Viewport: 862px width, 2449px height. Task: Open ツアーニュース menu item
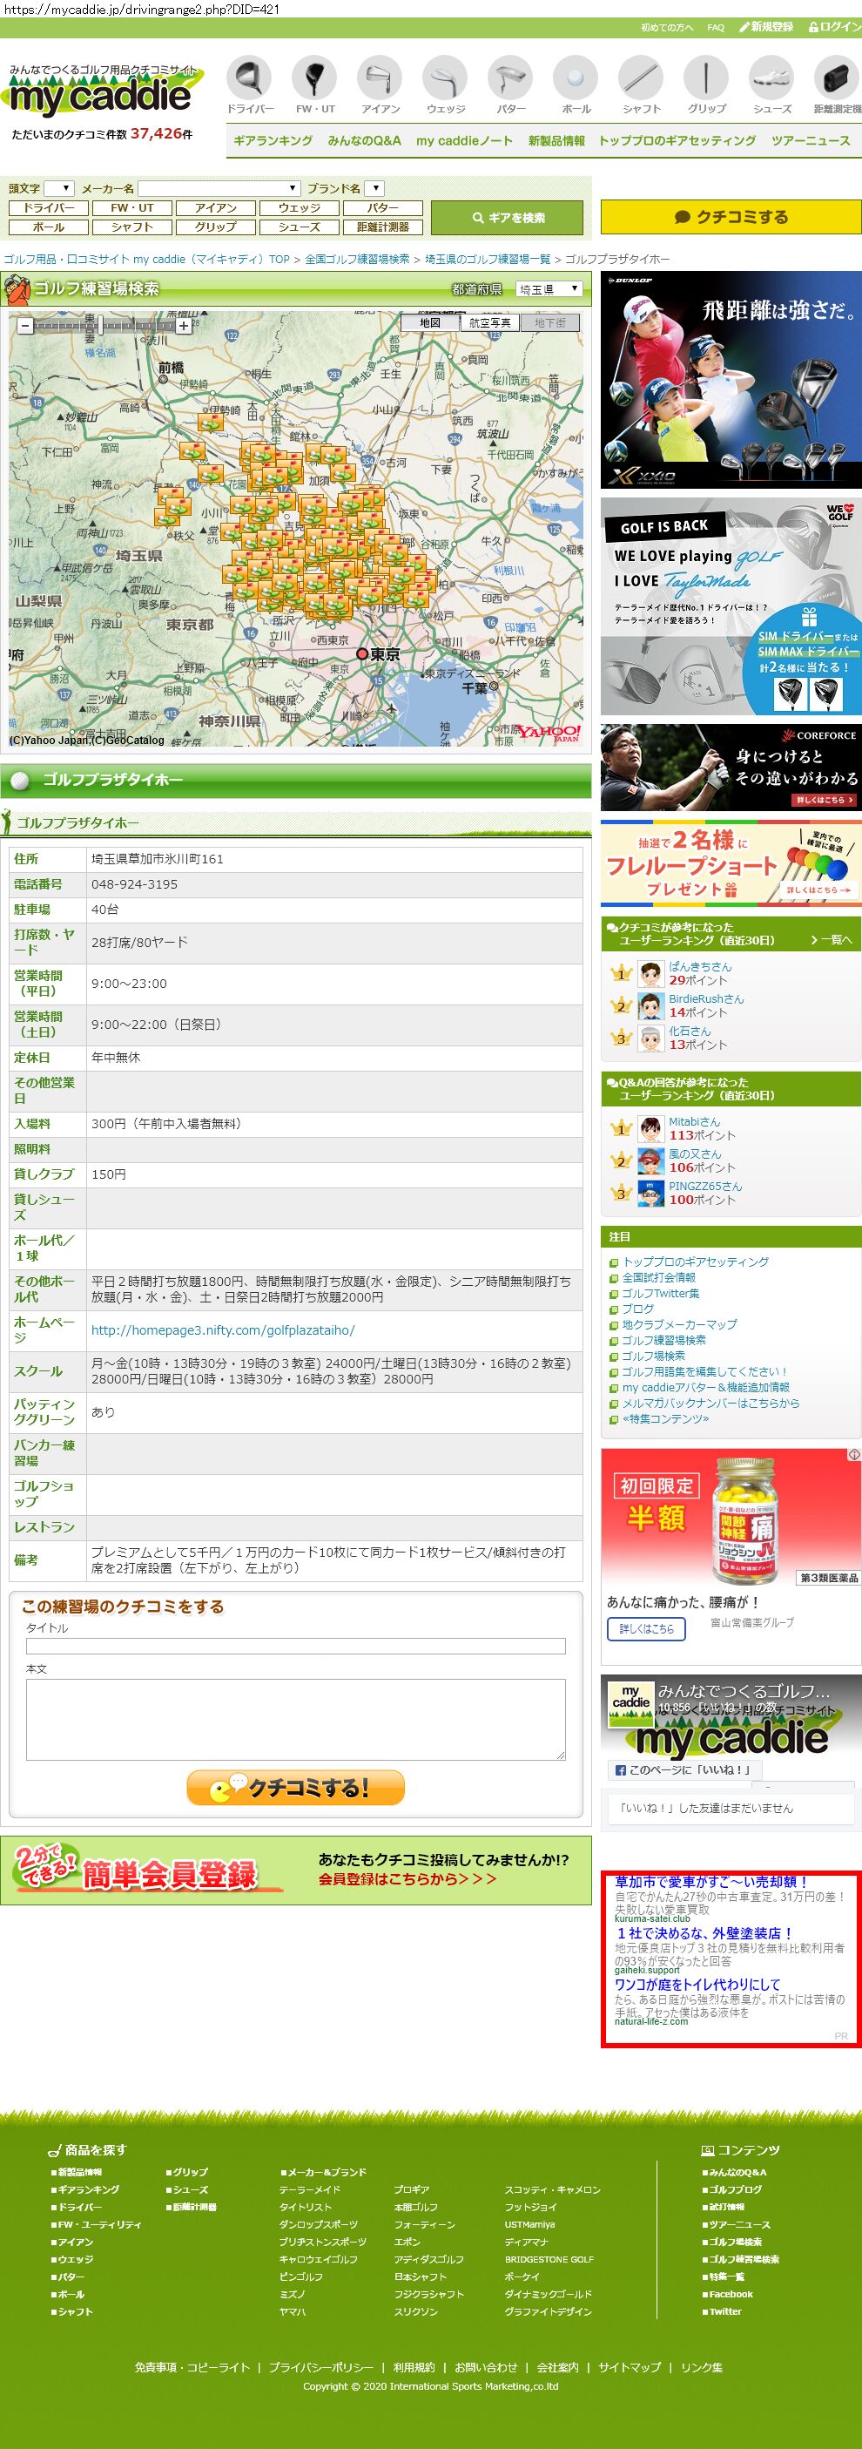pyautogui.click(x=811, y=141)
